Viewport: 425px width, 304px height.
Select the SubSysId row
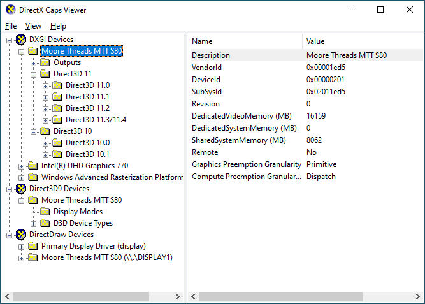(306, 92)
